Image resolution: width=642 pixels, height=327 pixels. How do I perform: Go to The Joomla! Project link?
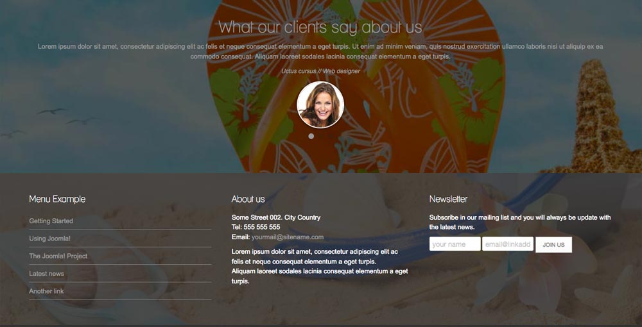tap(58, 256)
